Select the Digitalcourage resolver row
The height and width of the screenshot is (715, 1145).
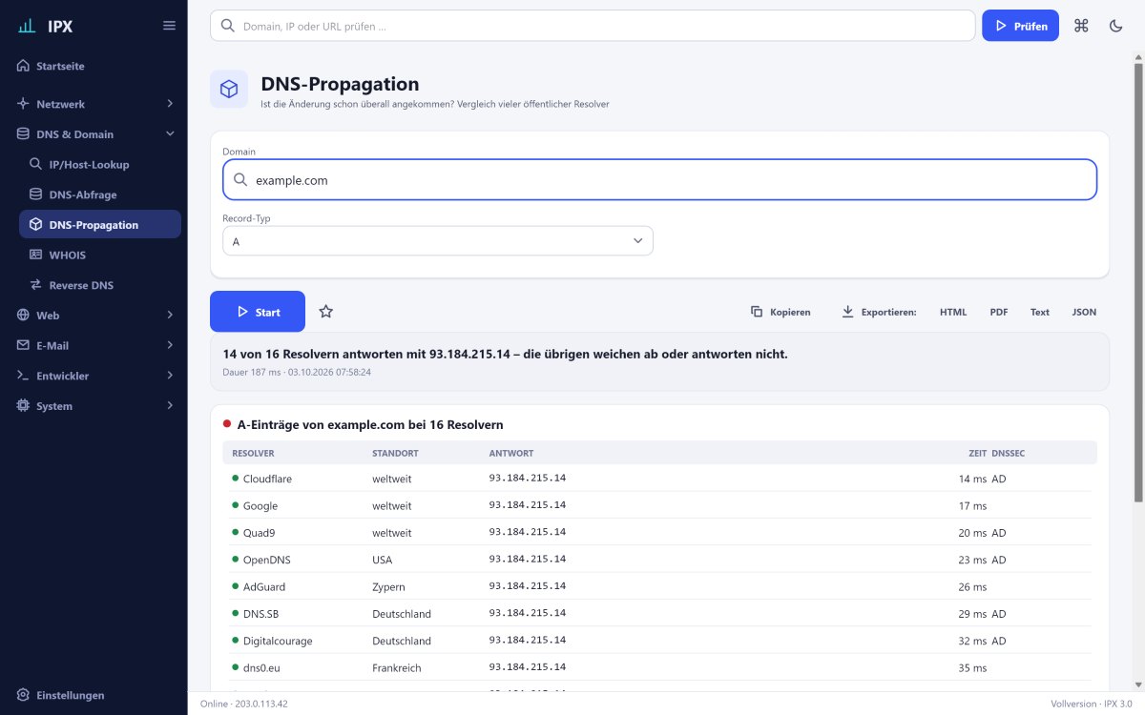(x=659, y=641)
